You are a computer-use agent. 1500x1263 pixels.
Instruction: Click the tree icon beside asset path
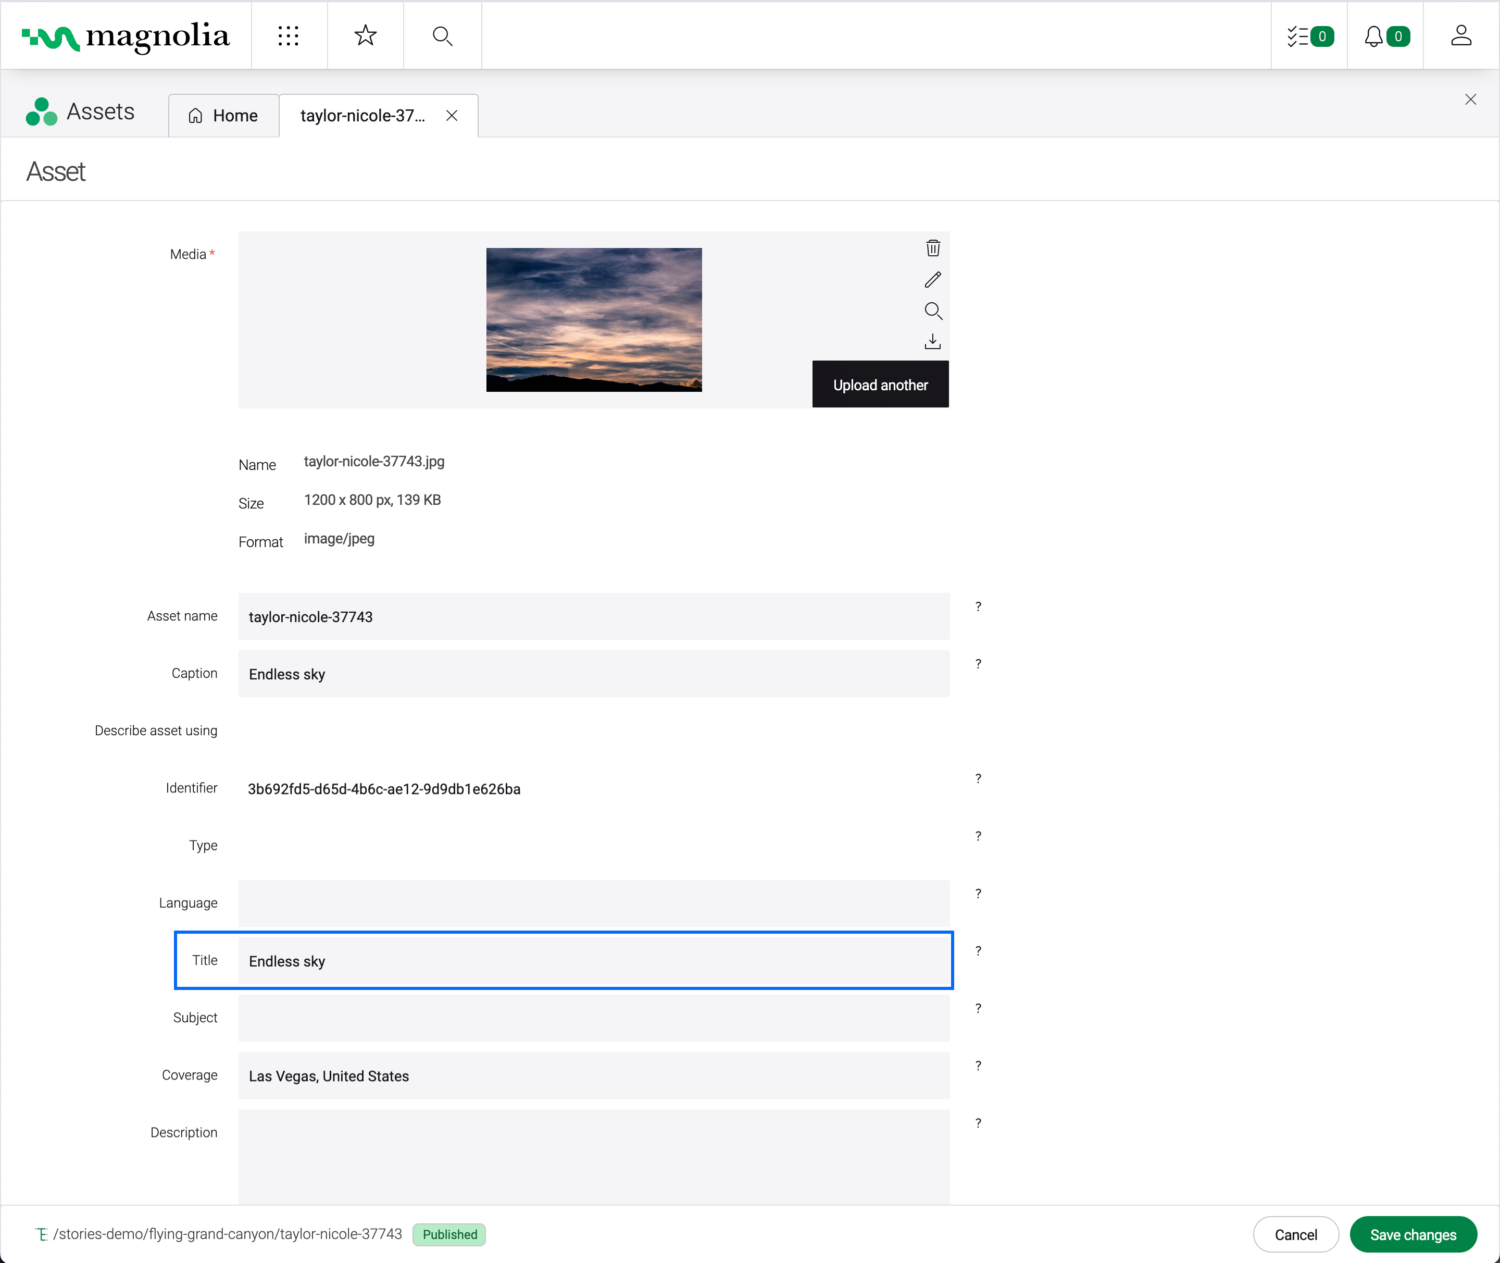pos(42,1234)
